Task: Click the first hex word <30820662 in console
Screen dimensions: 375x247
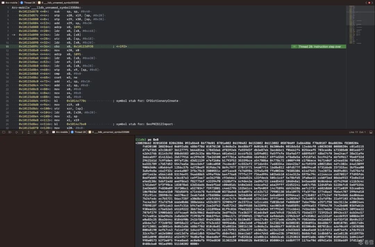Action: [x=143, y=143]
